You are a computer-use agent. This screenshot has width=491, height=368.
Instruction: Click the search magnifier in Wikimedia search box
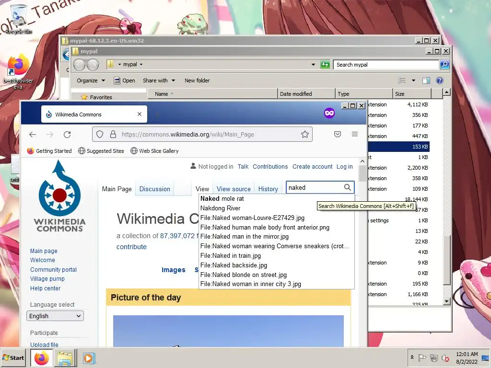click(347, 187)
